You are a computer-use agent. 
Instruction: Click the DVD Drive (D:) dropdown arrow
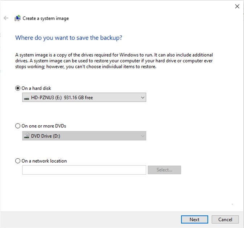pyautogui.click(x=142, y=136)
